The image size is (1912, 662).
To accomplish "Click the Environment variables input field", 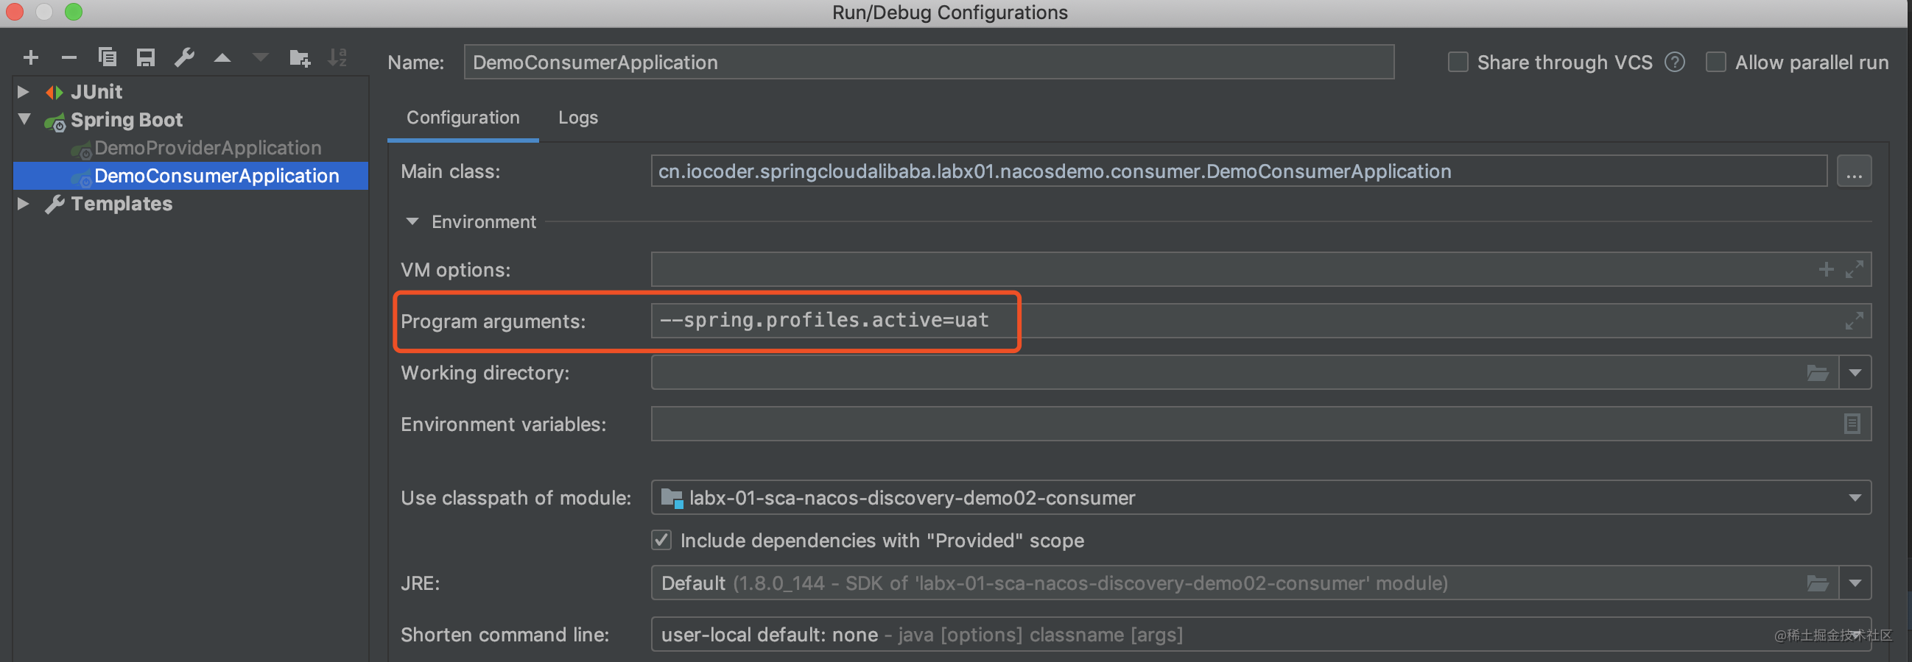I will pos(1261,424).
